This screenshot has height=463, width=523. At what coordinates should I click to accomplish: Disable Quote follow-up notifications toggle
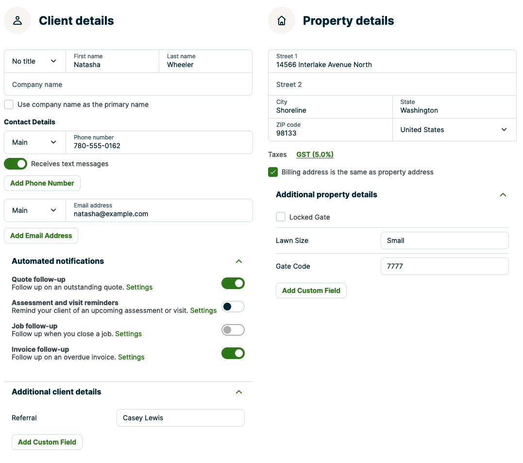[233, 283]
